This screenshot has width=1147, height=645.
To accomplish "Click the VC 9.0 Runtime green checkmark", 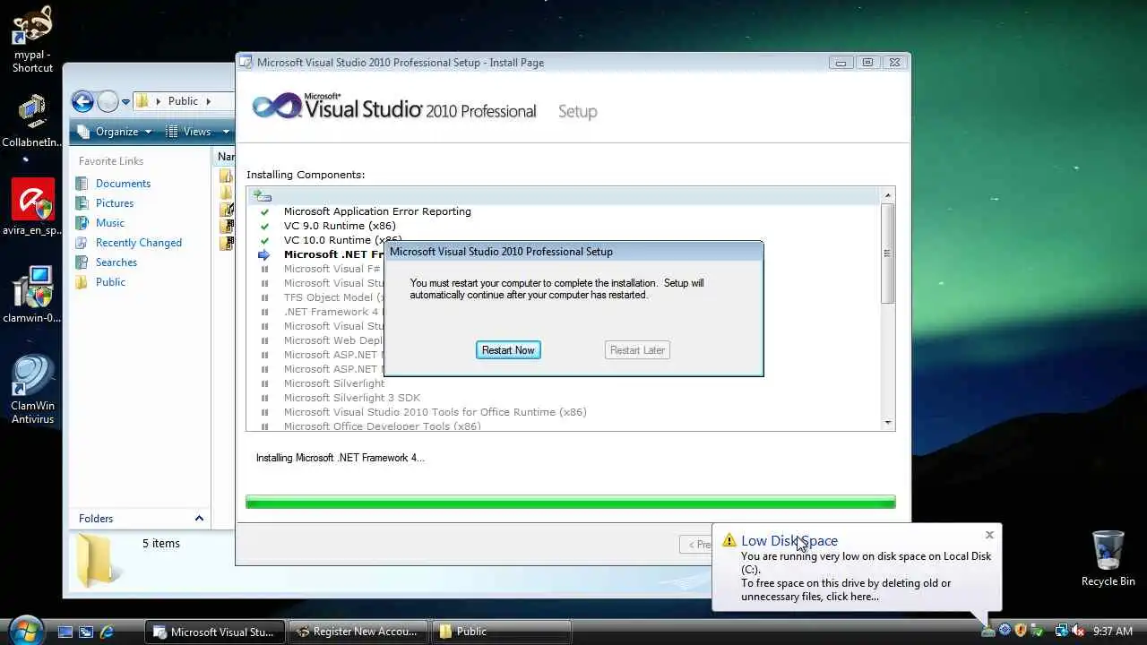I will (264, 226).
